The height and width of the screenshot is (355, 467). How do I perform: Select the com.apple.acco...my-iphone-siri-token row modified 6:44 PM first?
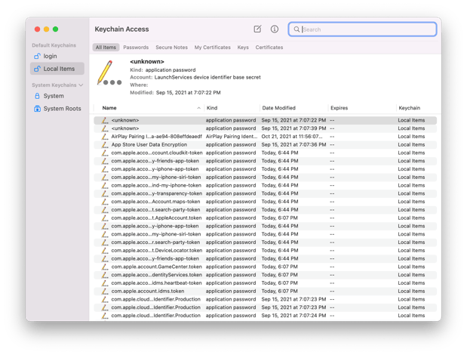click(265, 177)
